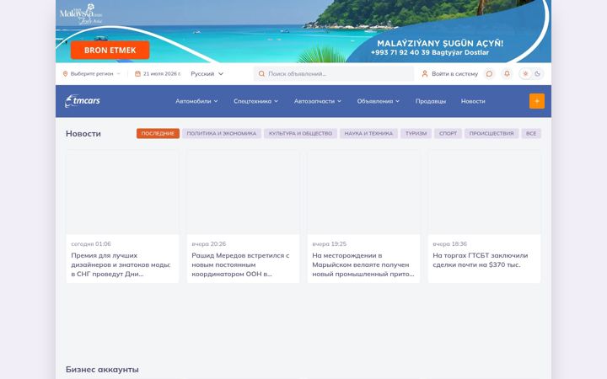Open the Продавцы page

pos(431,101)
